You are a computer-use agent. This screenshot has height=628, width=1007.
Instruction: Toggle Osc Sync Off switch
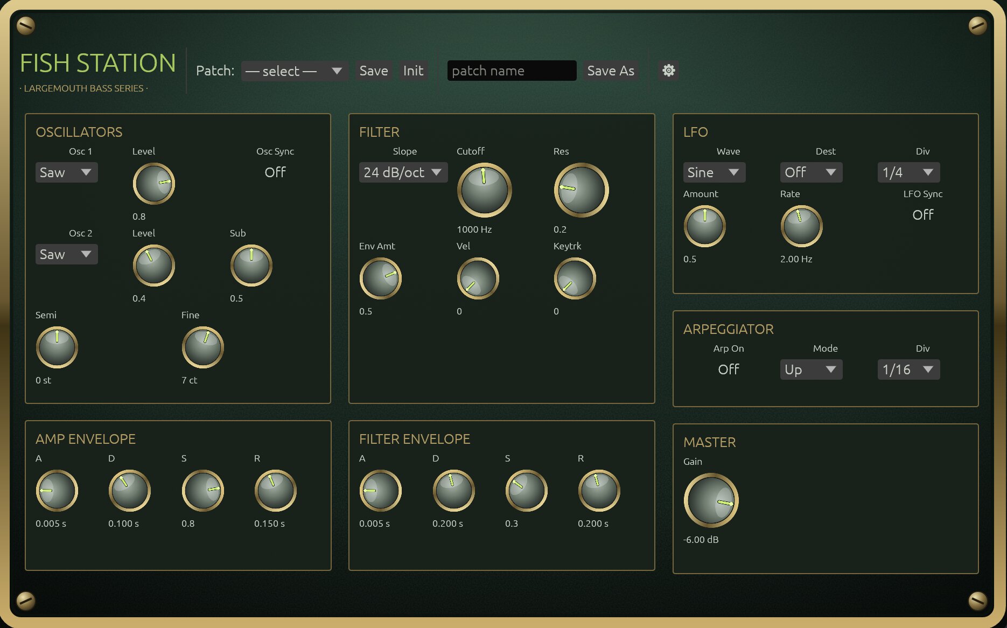point(275,172)
